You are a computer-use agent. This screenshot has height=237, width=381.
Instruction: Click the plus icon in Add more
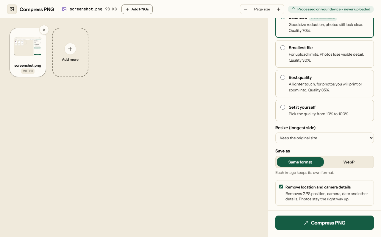70,49
